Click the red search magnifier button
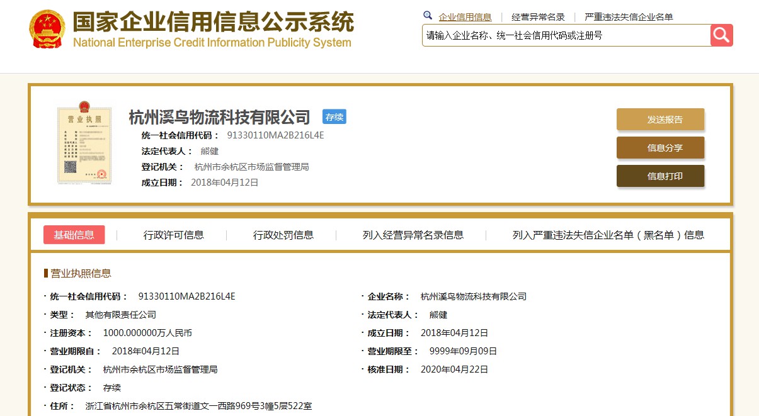The image size is (759, 416). pyautogui.click(x=722, y=35)
